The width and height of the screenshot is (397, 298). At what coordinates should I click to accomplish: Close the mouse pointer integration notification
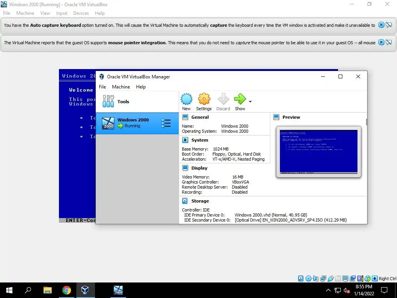tap(381, 42)
